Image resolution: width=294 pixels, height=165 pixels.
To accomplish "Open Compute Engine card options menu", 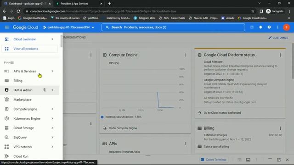I will coord(186,55).
